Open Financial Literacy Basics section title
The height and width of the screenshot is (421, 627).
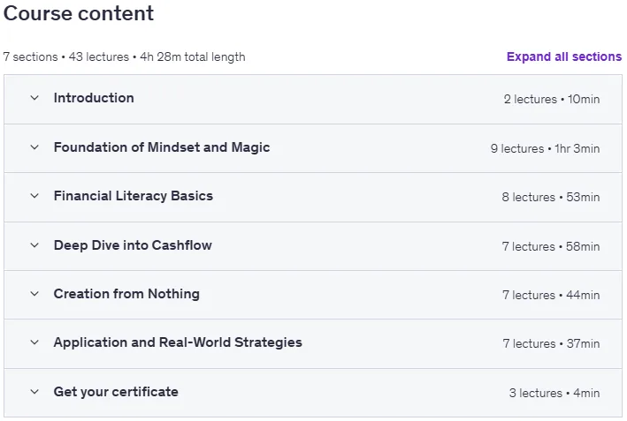(x=134, y=196)
